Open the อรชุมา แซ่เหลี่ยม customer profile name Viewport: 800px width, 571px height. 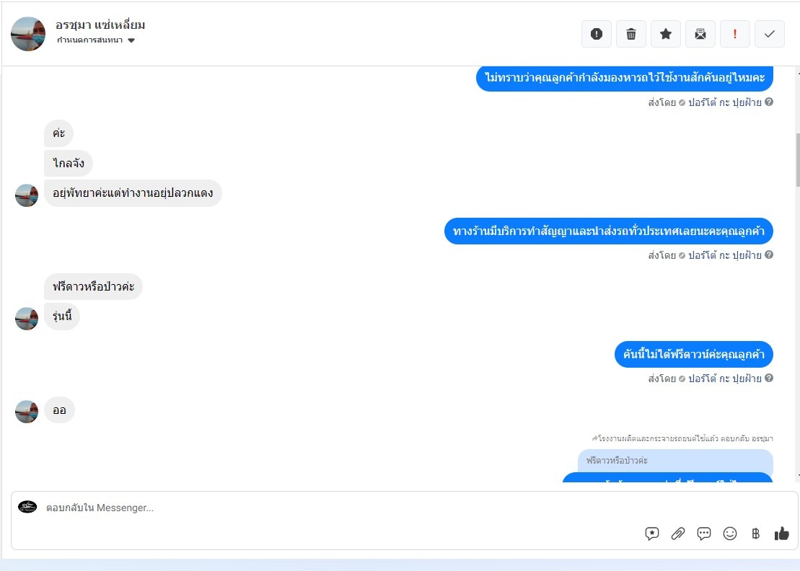click(100, 25)
